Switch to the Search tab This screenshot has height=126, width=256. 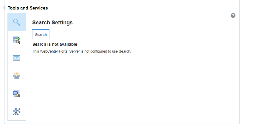(x=41, y=34)
